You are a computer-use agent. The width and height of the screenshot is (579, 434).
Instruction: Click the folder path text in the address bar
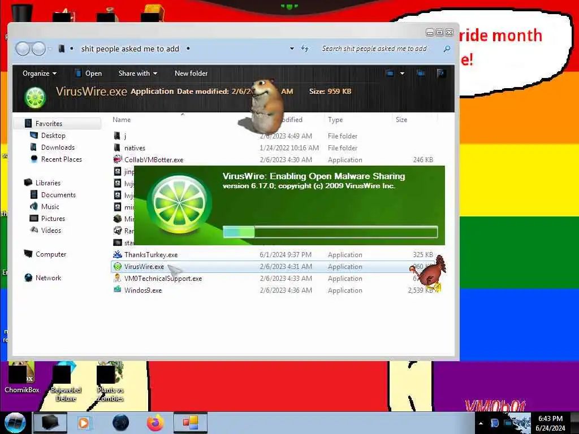(x=130, y=49)
